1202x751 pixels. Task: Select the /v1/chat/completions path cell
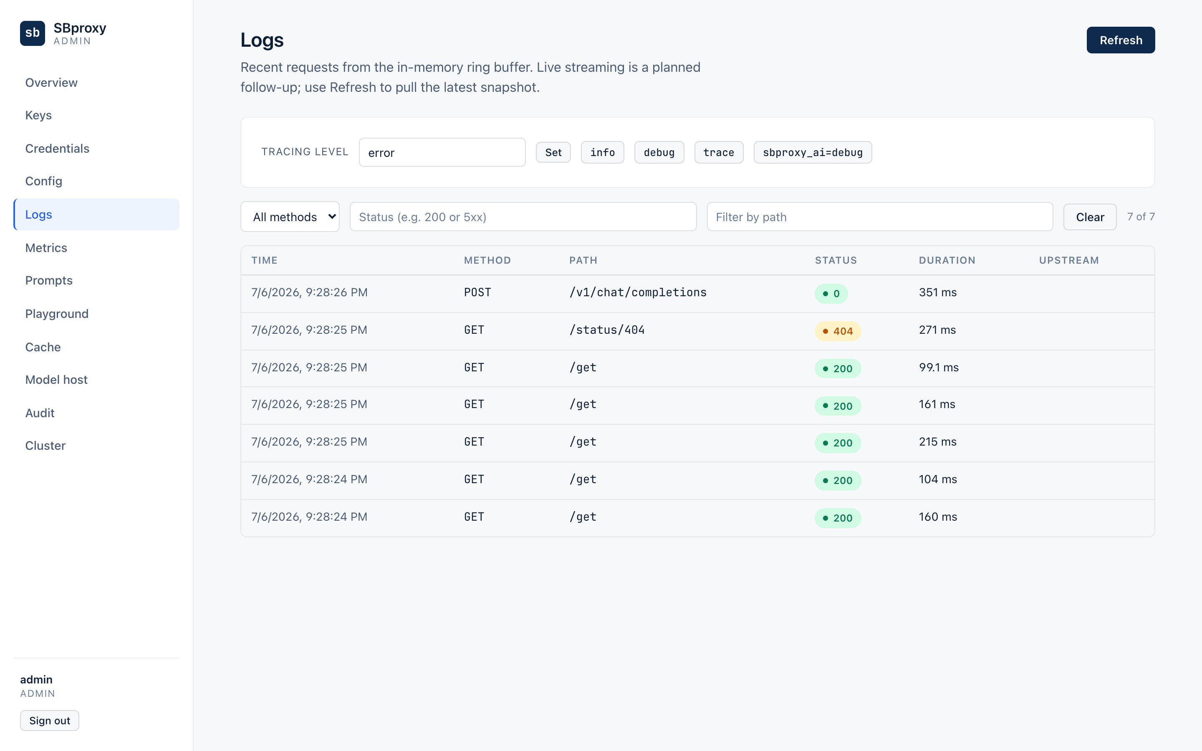pyautogui.click(x=638, y=292)
